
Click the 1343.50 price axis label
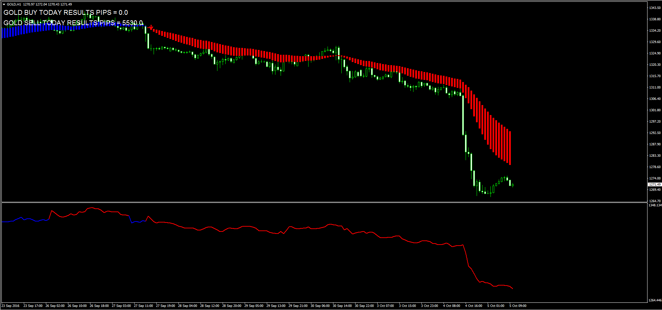(x=655, y=8)
